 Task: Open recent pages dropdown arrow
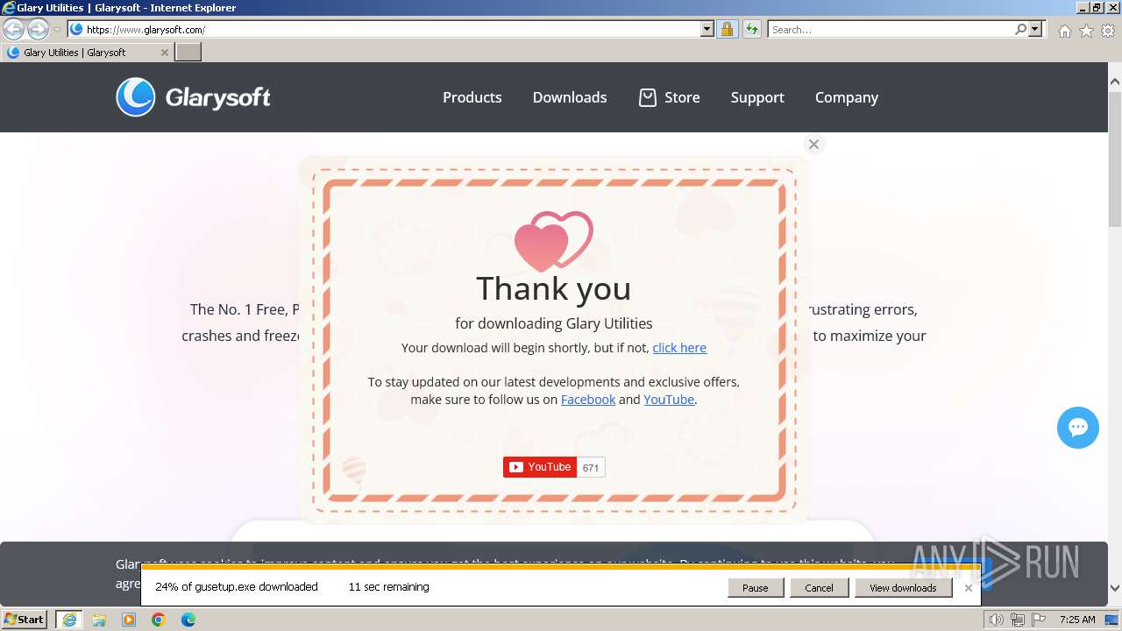(x=57, y=30)
